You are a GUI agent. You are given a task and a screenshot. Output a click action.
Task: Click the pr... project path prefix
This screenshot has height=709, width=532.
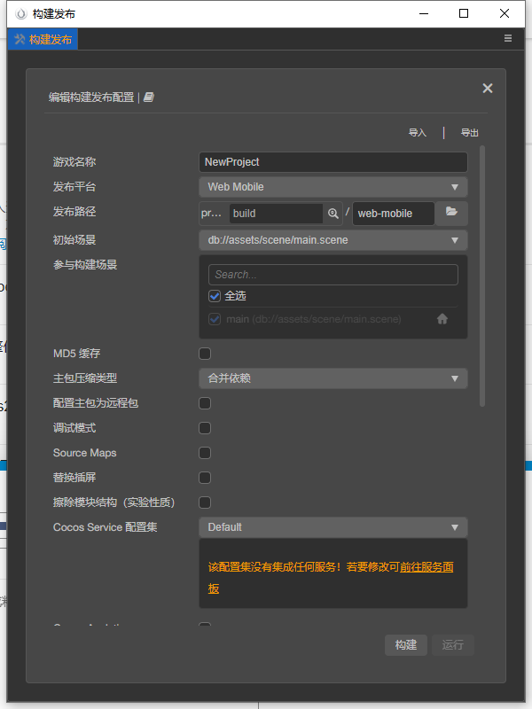click(211, 213)
